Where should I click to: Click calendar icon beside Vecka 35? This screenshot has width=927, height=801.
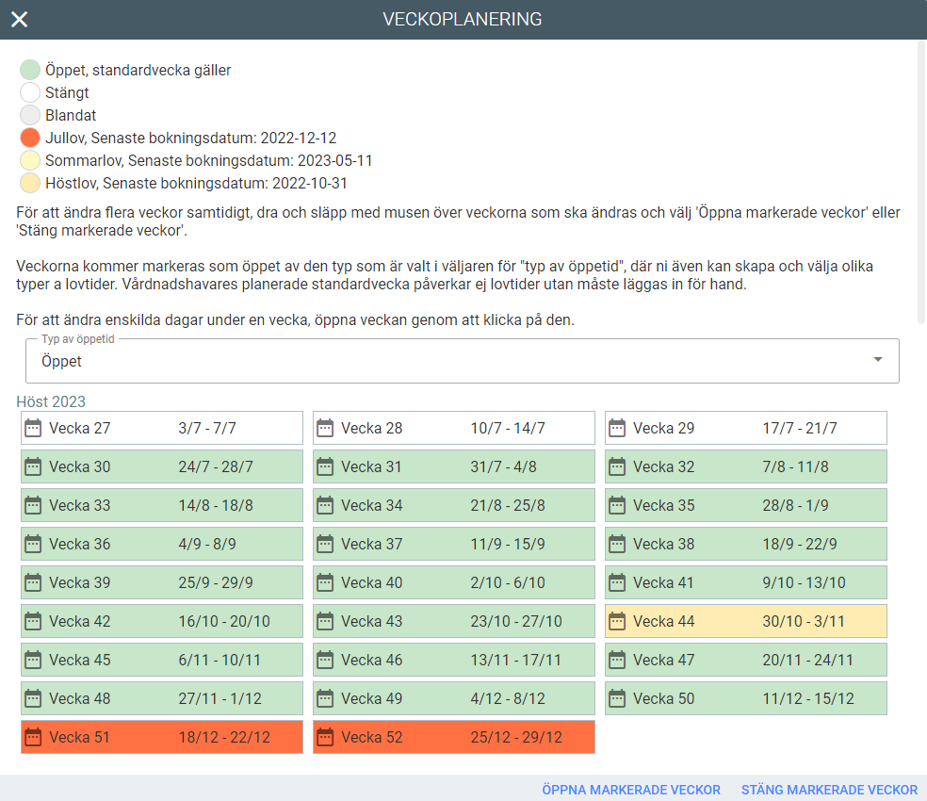point(617,506)
